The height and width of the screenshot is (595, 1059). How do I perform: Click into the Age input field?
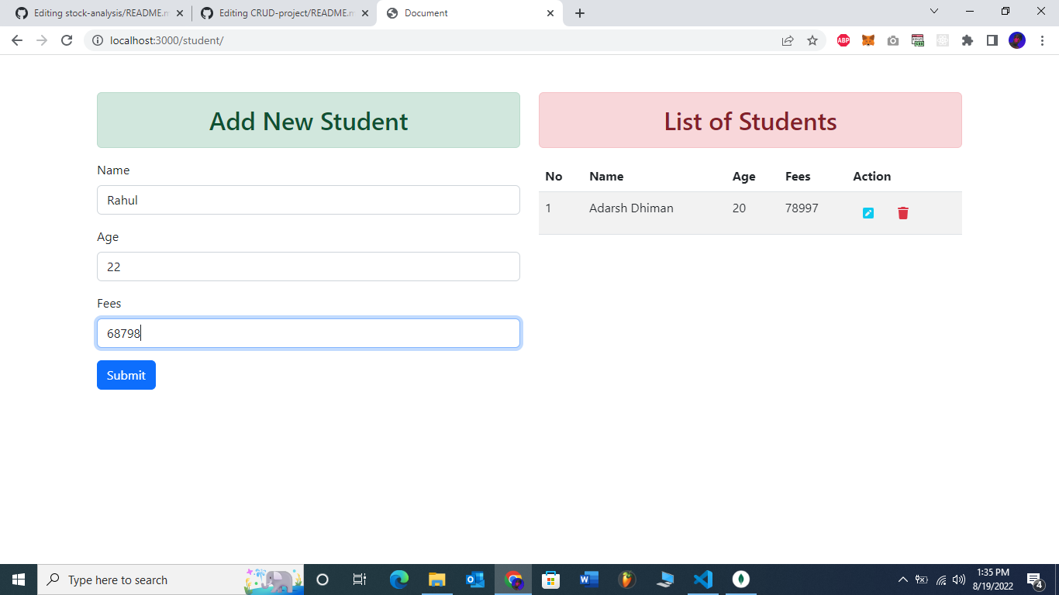click(309, 267)
